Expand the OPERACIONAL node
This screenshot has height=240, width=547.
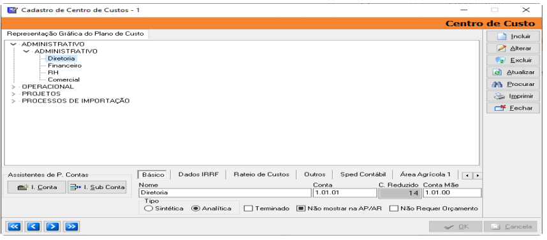pos(13,87)
